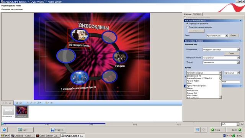Collapse the template settings section
Screen dimensions: 245x138
point(241,21)
